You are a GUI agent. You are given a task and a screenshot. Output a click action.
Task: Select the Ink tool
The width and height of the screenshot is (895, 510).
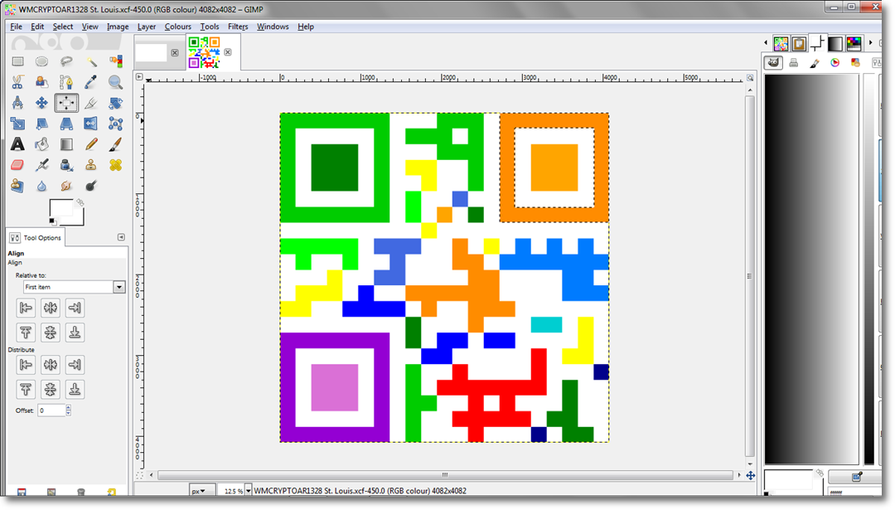[66, 165]
